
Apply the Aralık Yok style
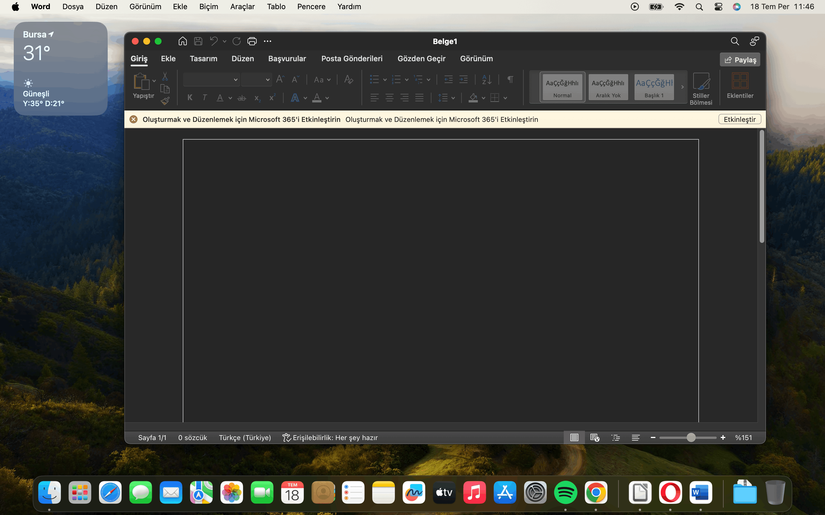click(x=608, y=87)
